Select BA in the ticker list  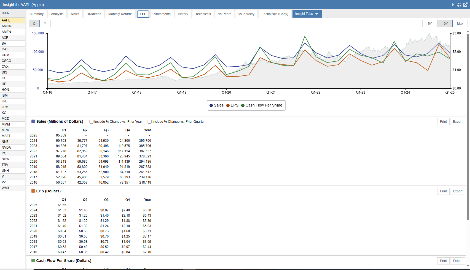click(13, 43)
